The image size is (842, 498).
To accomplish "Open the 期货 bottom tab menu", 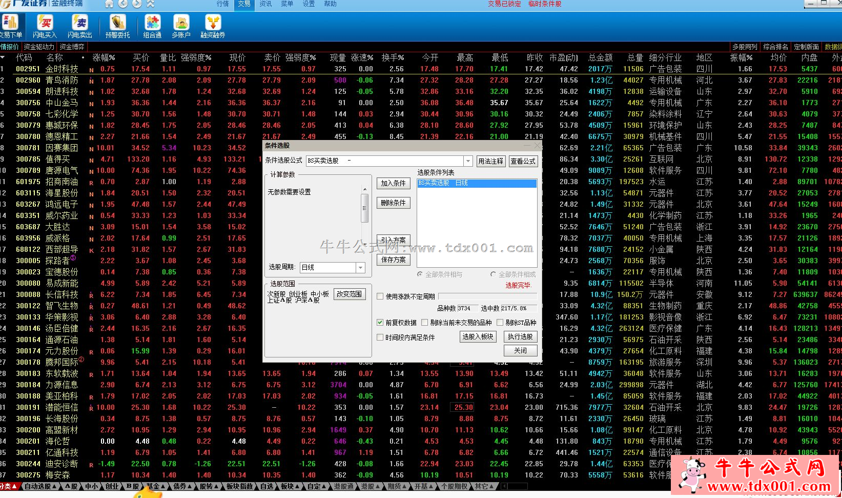I will point(398,486).
